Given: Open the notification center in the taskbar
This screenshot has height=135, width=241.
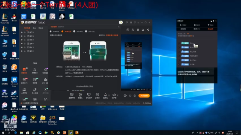Looking at the screenshot, I should tap(237, 133).
